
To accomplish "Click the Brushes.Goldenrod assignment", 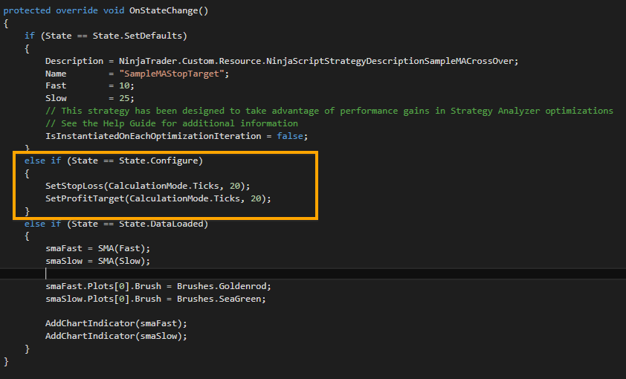I will pyautogui.click(x=158, y=286).
